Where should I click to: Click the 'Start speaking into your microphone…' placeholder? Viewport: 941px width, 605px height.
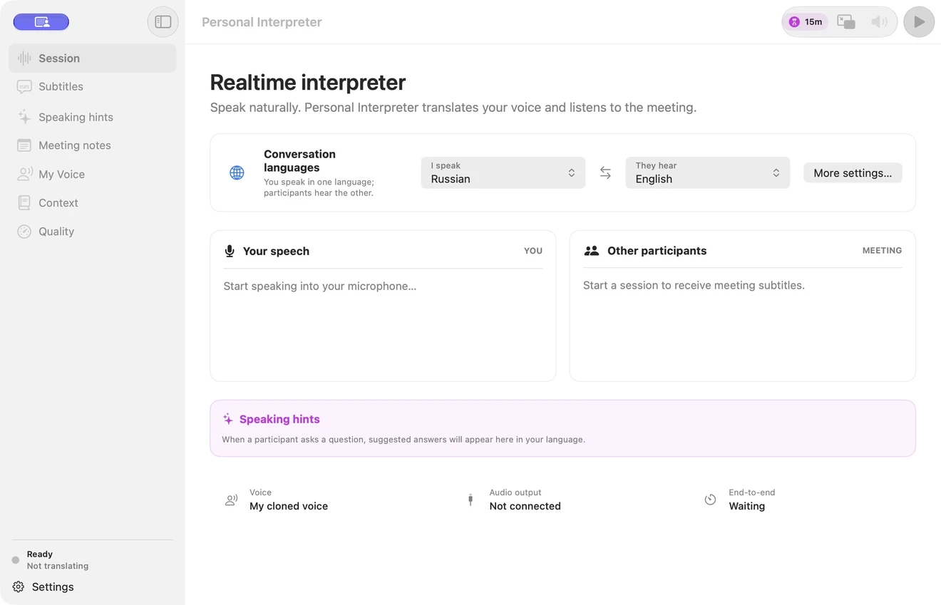tap(319, 286)
